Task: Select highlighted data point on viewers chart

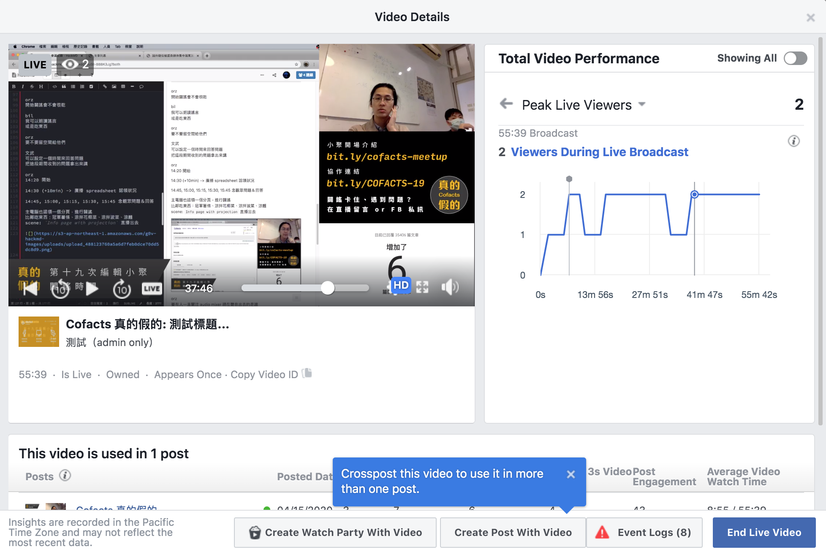Action: (694, 195)
